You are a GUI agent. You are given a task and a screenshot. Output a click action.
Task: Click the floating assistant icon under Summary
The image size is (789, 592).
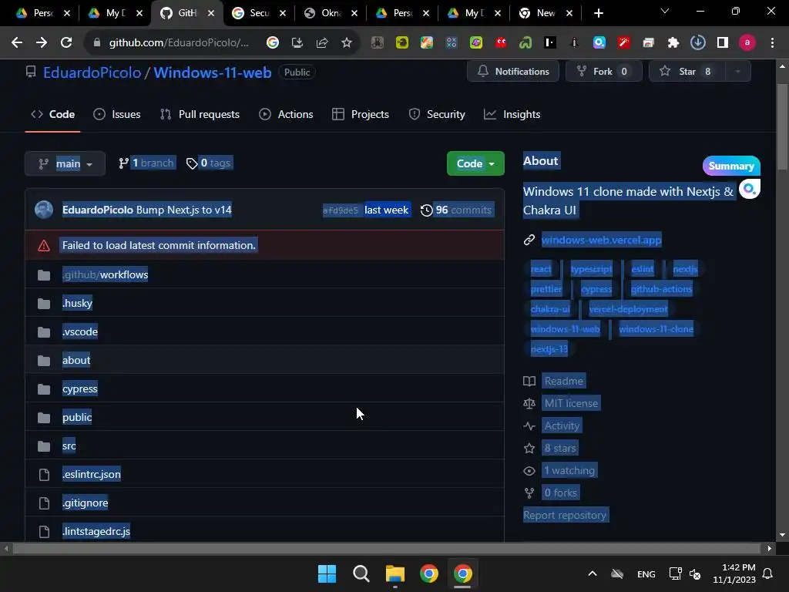pyautogui.click(x=749, y=189)
